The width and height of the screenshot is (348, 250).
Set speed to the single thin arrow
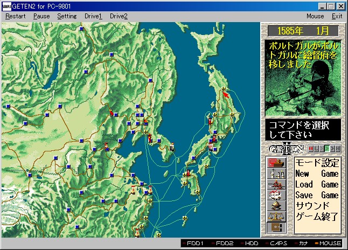point(322,149)
